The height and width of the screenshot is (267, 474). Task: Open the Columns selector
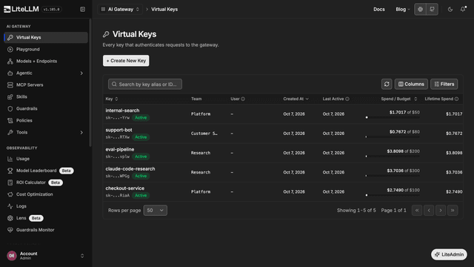(x=411, y=84)
